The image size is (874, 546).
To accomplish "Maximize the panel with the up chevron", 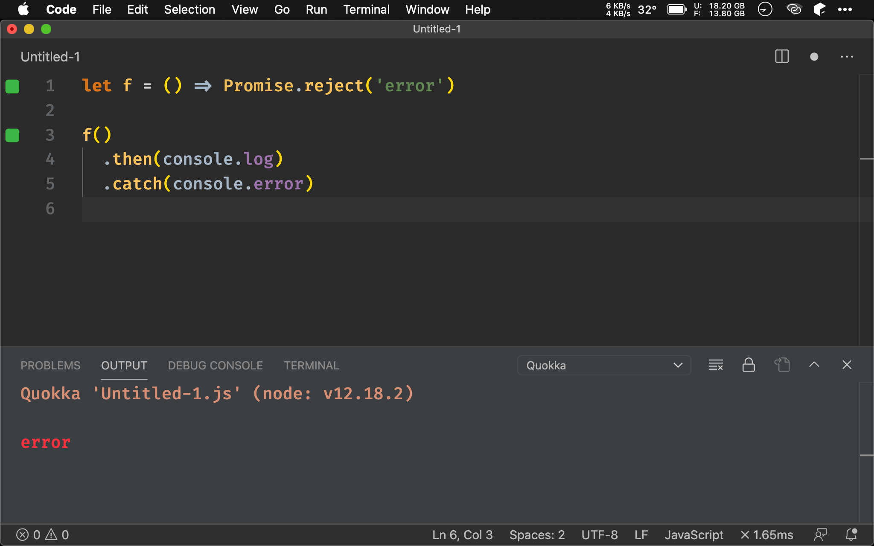I will click(x=814, y=365).
